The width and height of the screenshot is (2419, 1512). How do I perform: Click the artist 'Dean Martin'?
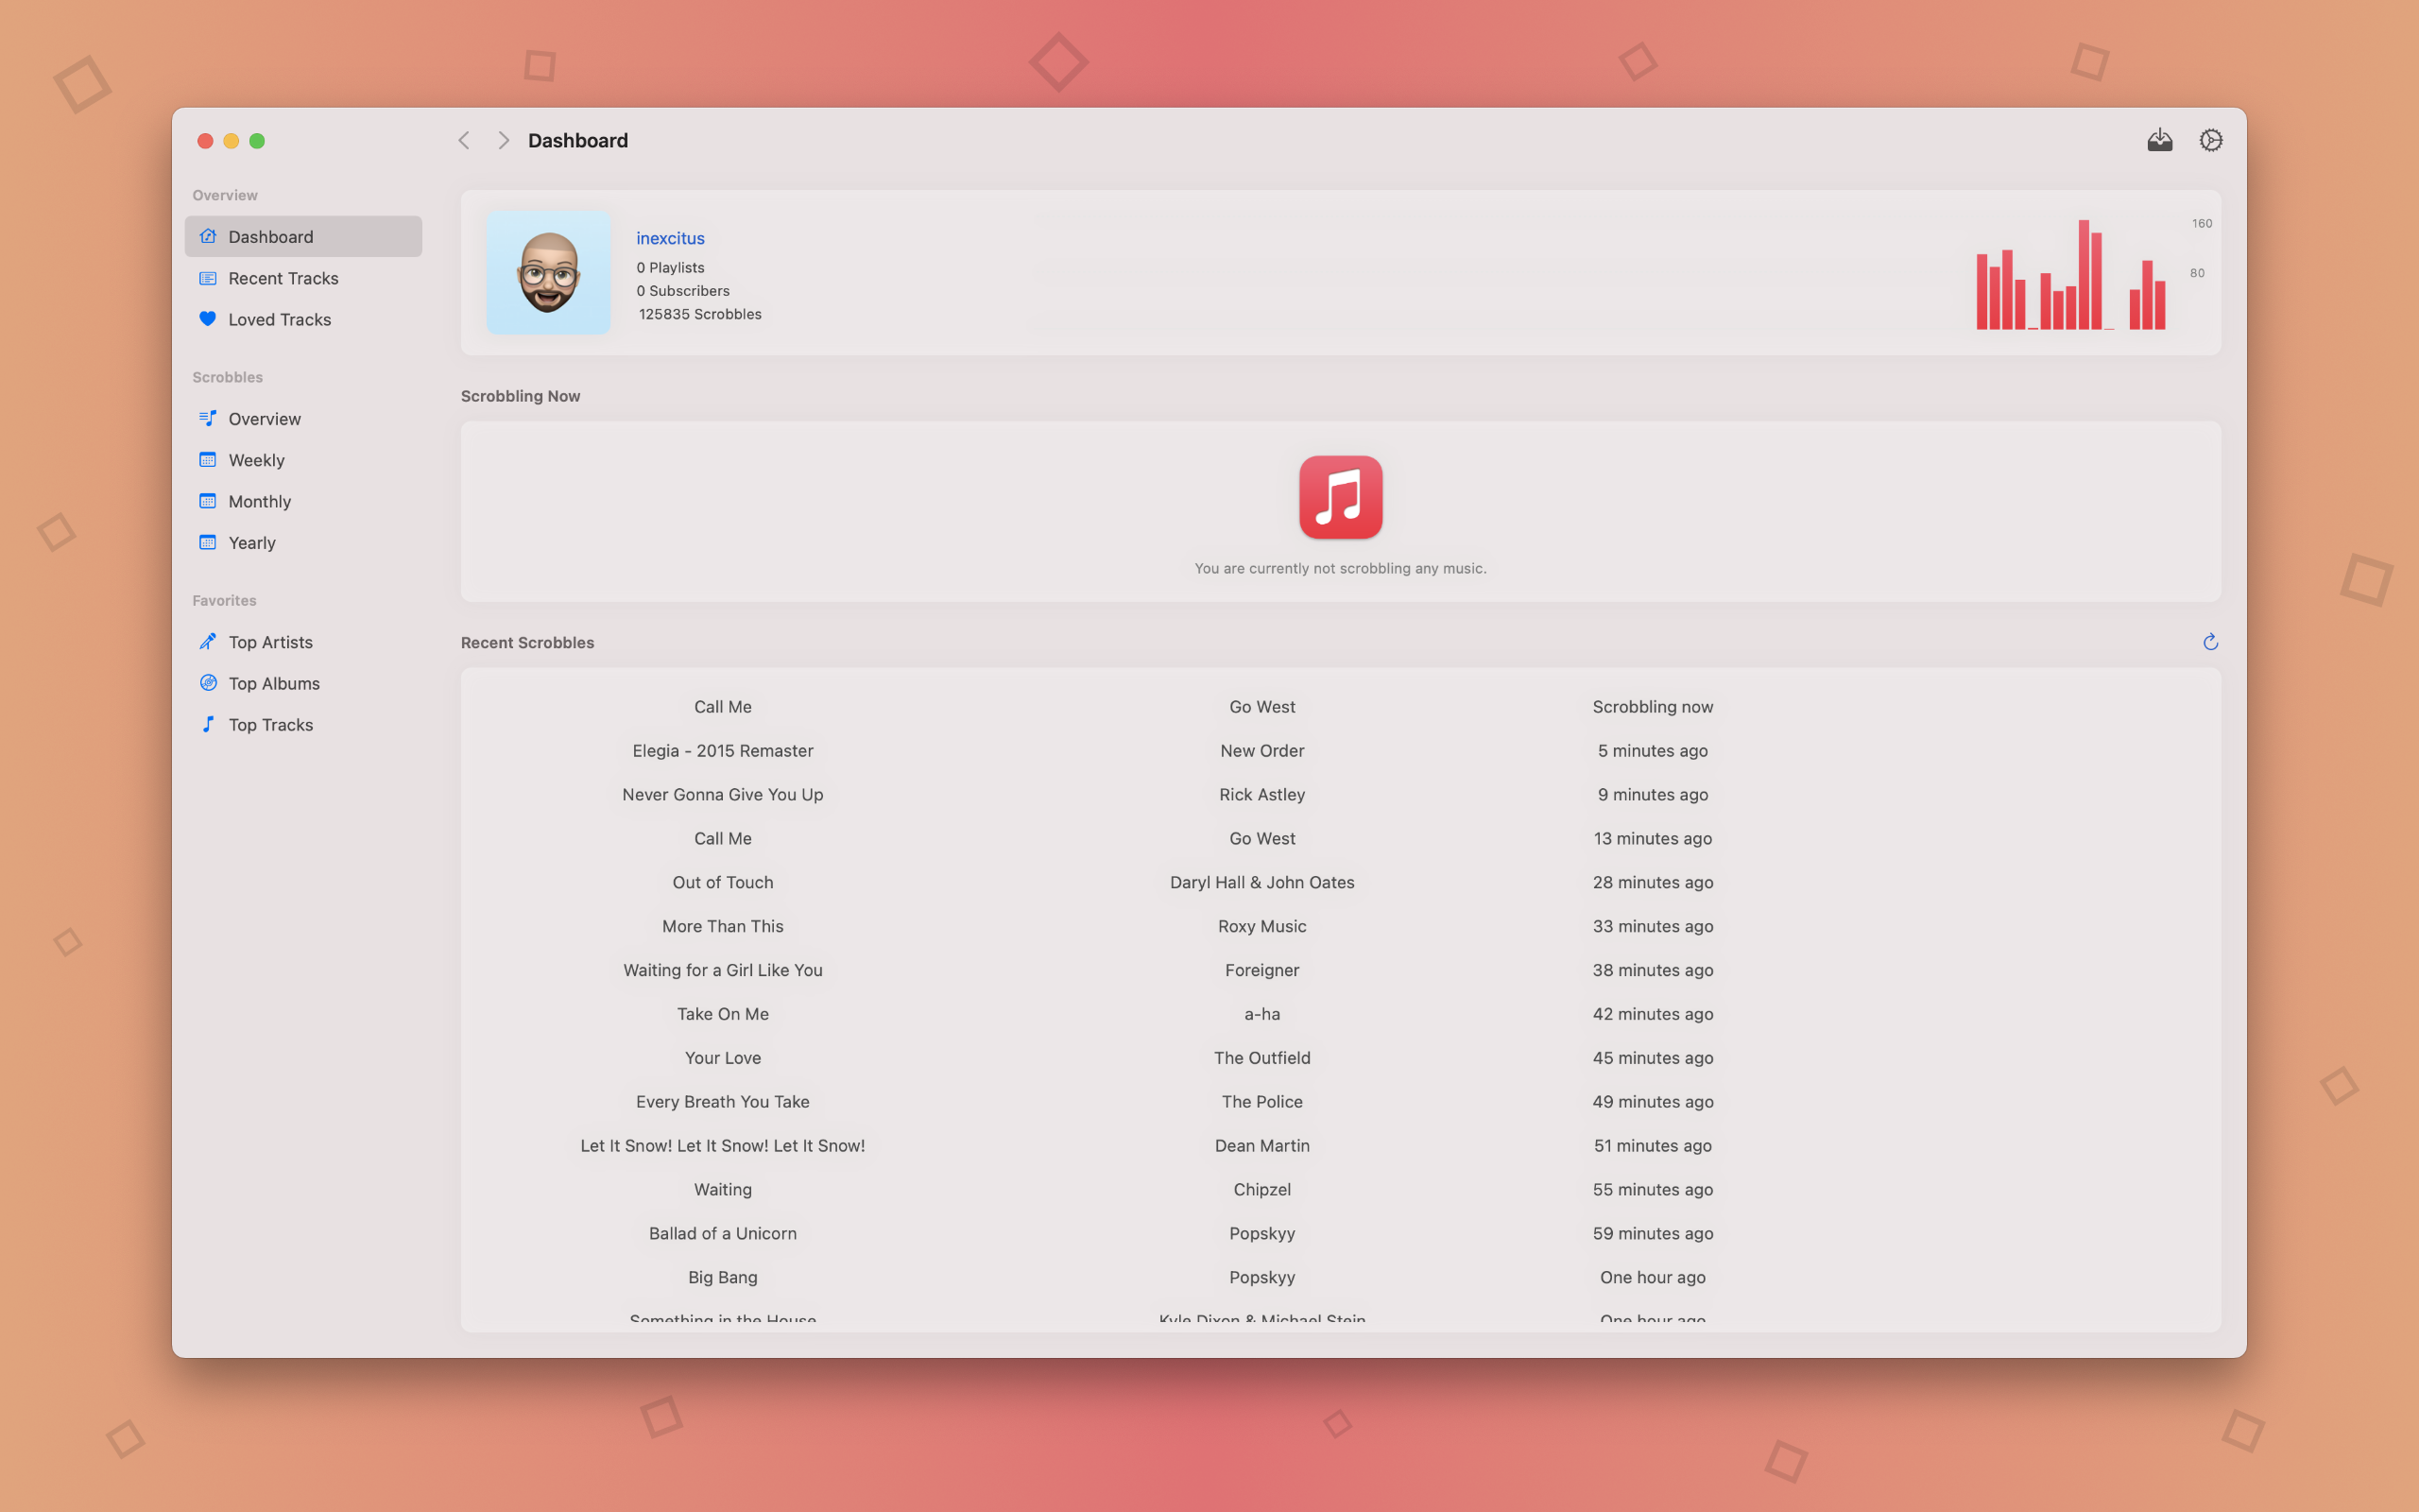1261,1146
